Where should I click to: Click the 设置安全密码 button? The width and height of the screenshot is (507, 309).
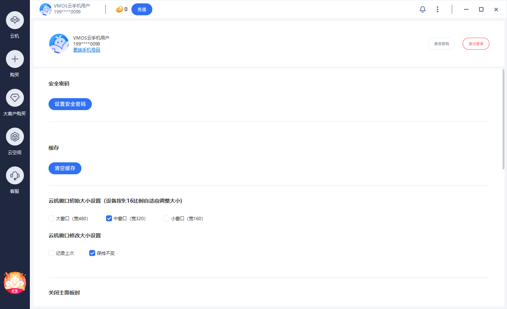(70, 104)
